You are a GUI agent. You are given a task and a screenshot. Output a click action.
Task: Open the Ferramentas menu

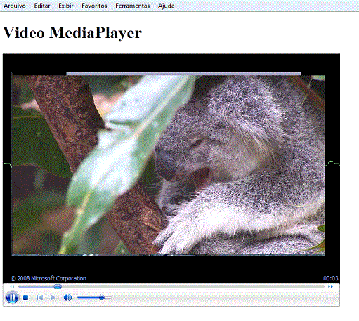[133, 6]
